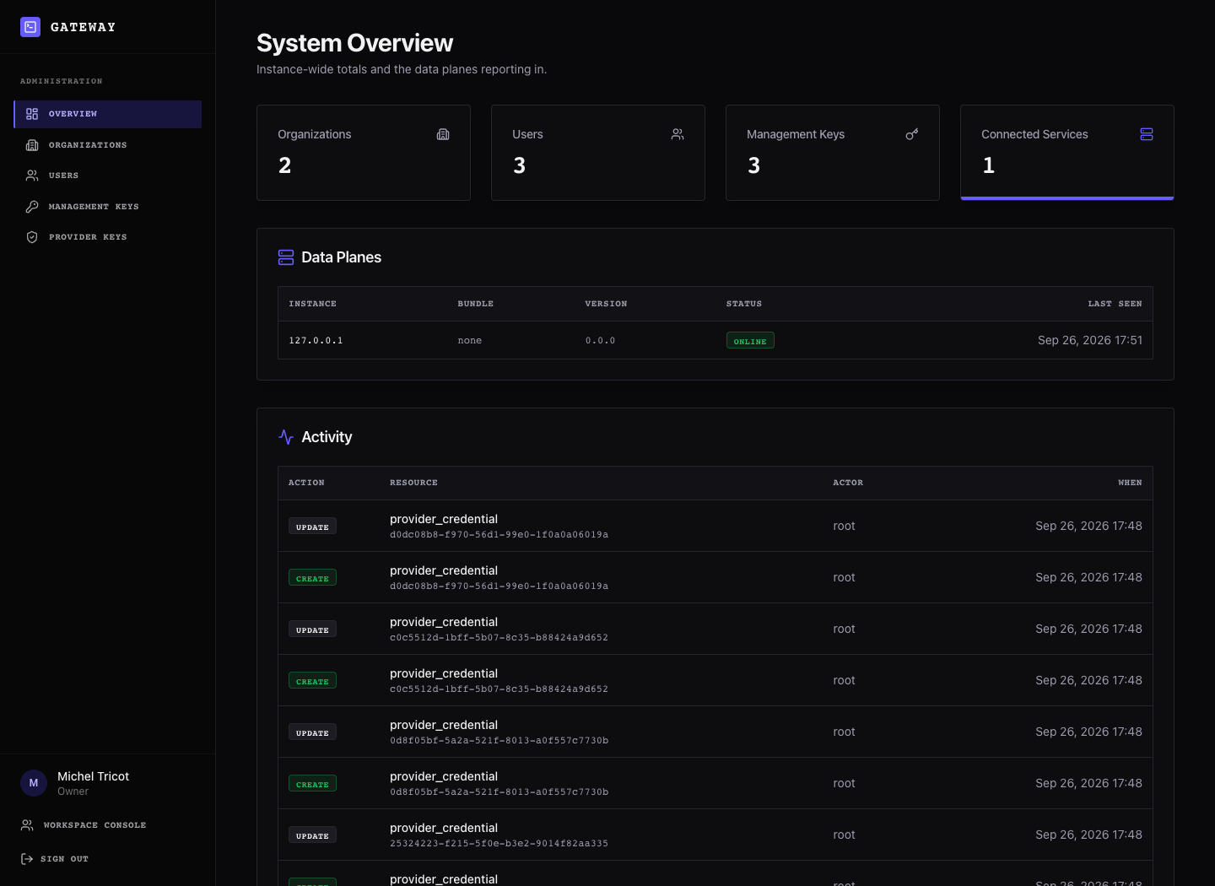Click the people icon on Users card
Screen dimensions: 1215x886
click(x=678, y=134)
